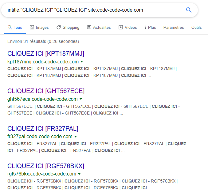This screenshot has width=208, height=196.
Task: Switch to the Vidéos tab
Action: tap(128, 27)
